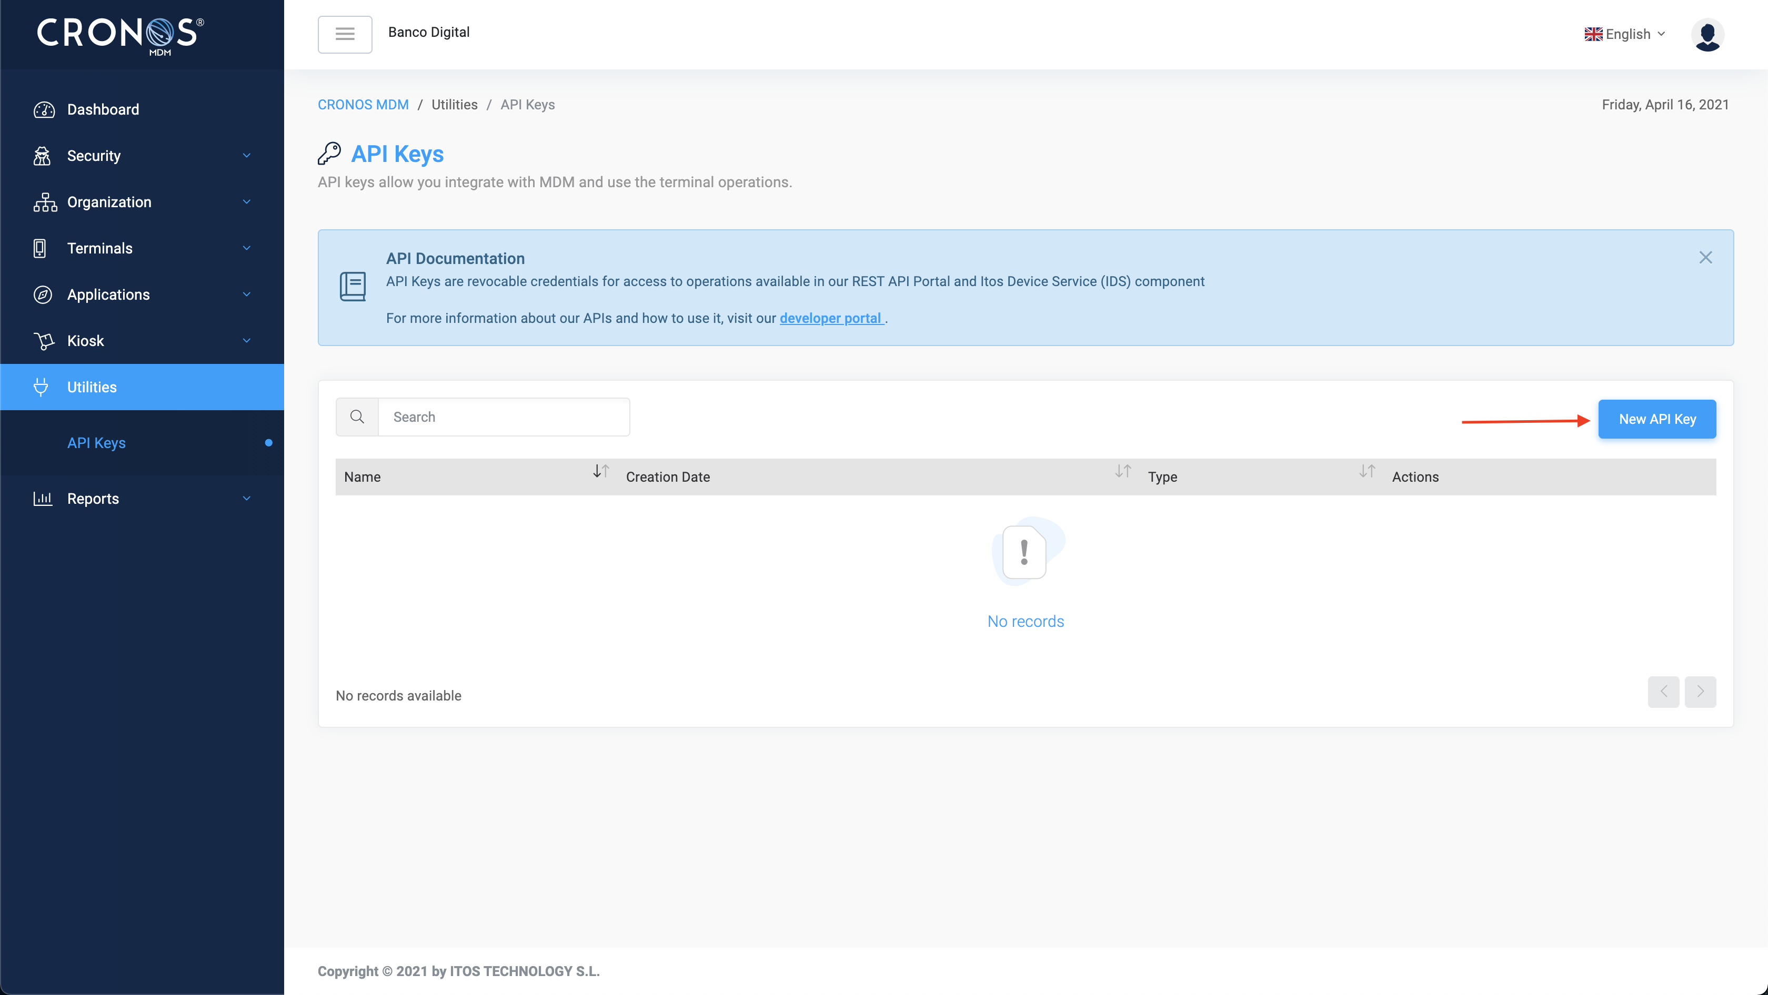The height and width of the screenshot is (995, 1768).
Task: Click the search magnifier icon
Action: [x=357, y=417]
